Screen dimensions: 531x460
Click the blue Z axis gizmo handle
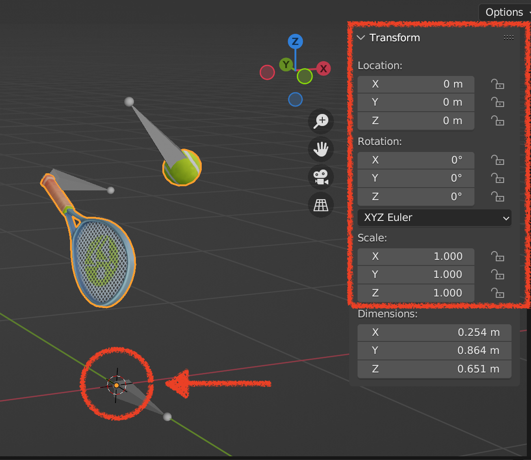pos(295,42)
